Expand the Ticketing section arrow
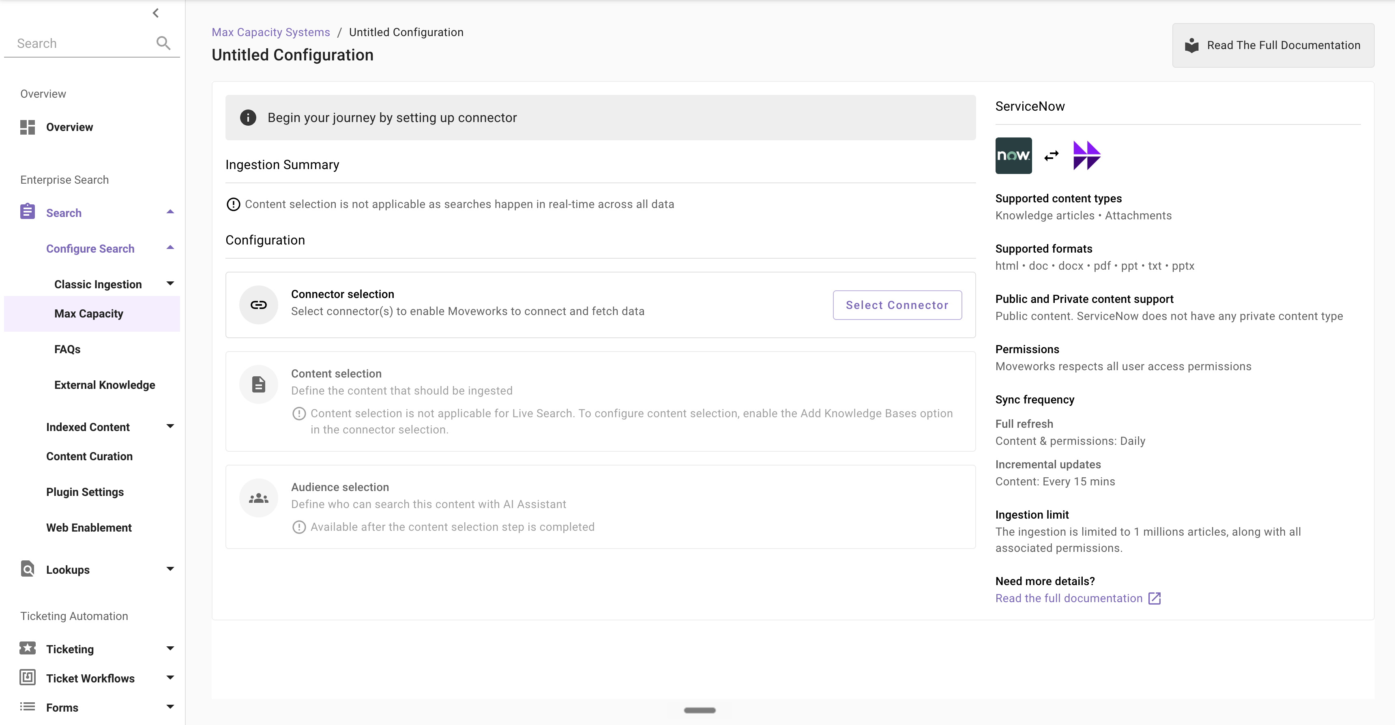Image resolution: width=1395 pixels, height=725 pixels. pyautogui.click(x=170, y=649)
